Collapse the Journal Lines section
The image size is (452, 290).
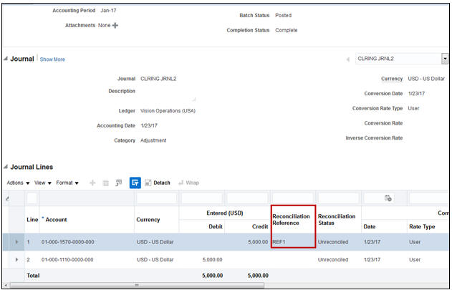[6, 167]
